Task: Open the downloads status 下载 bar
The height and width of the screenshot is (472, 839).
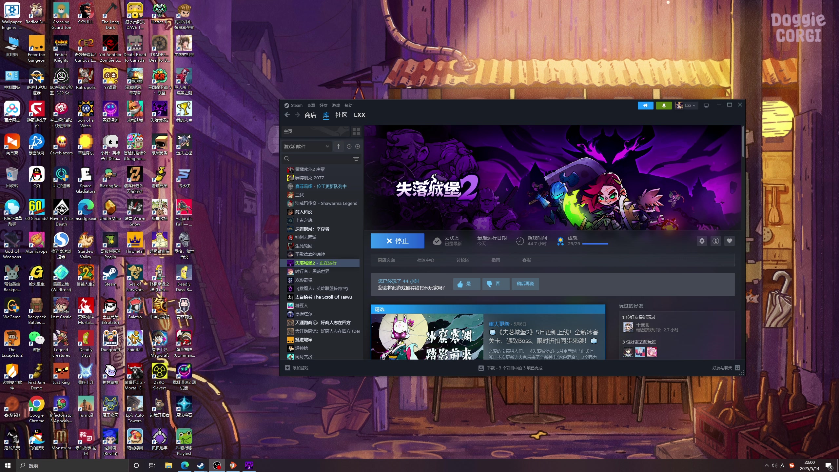Action: click(510, 368)
